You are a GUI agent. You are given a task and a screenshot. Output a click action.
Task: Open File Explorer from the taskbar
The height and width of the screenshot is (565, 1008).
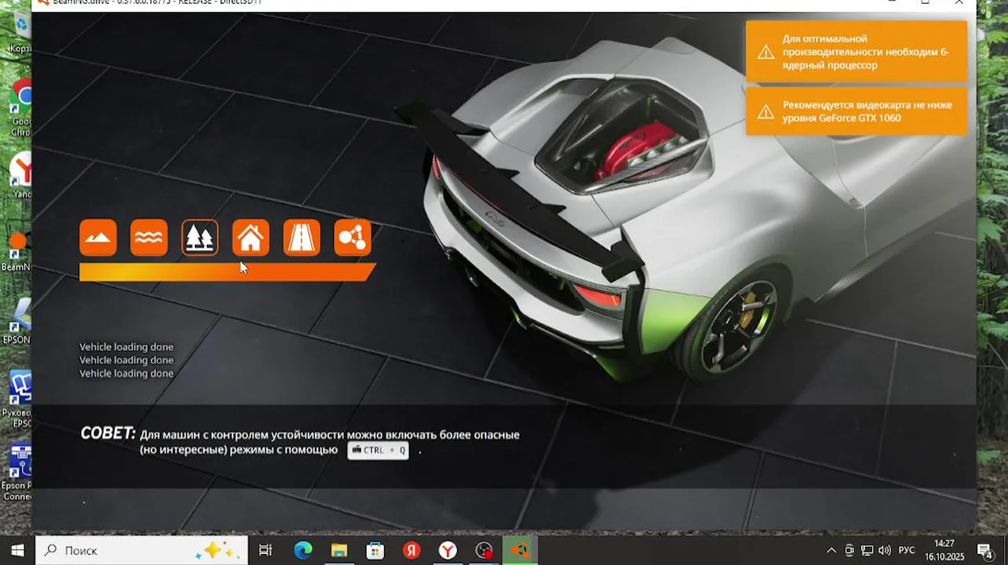tap(339, 550)
